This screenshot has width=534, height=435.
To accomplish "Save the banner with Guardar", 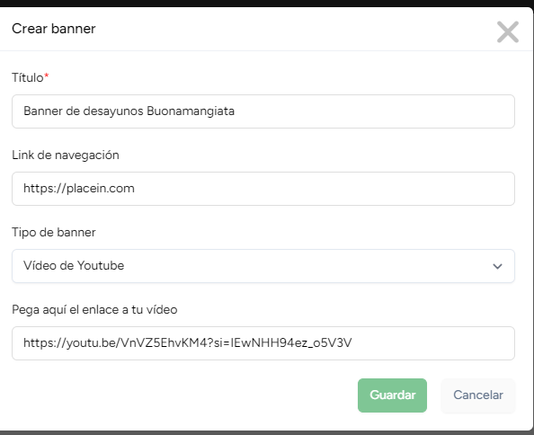I will pyautogui.click(x=392, y=395).
